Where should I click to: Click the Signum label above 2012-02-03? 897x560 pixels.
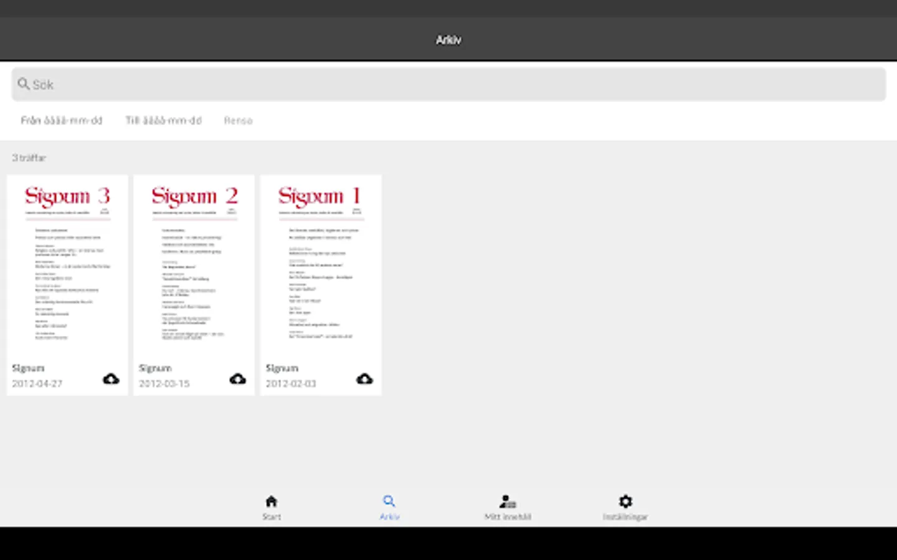point(282,368)
